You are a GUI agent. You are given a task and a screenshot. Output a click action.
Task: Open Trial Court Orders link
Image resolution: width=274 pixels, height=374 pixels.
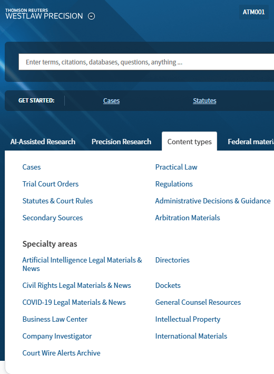point(51,184)
